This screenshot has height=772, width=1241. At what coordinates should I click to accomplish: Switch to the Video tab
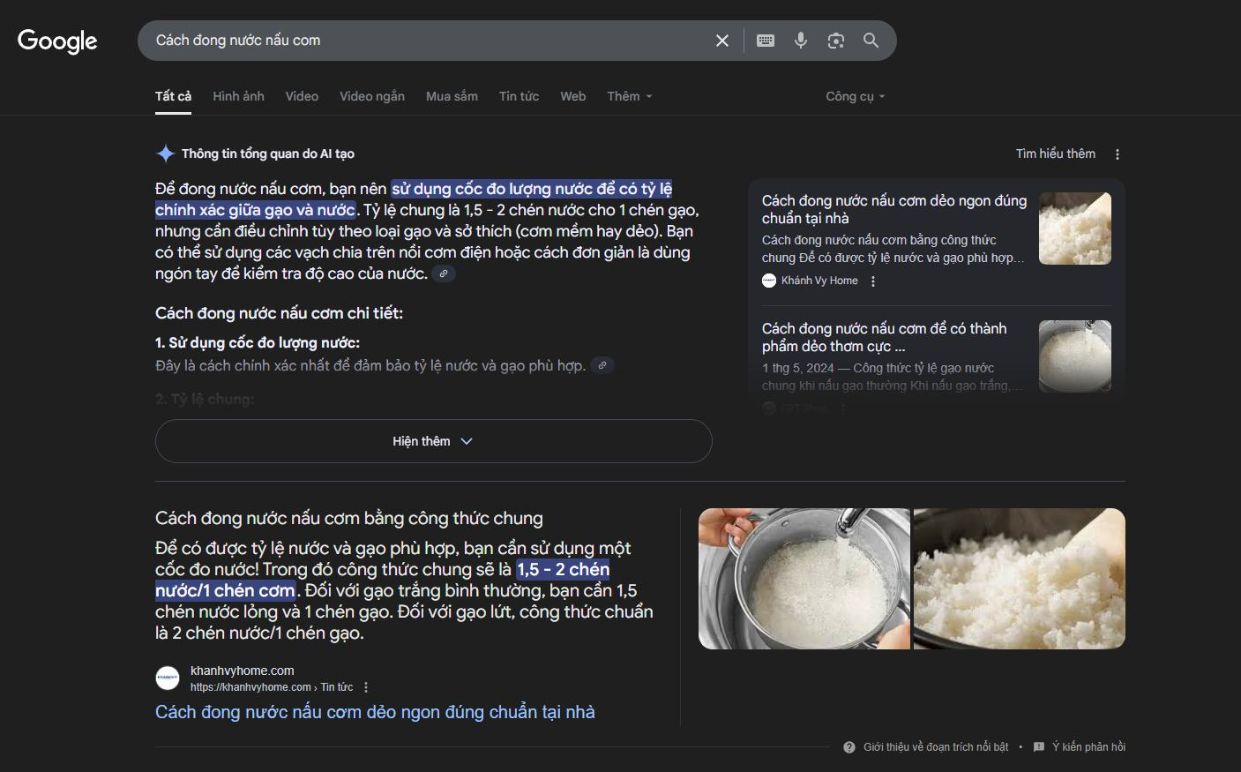point(302,96)
